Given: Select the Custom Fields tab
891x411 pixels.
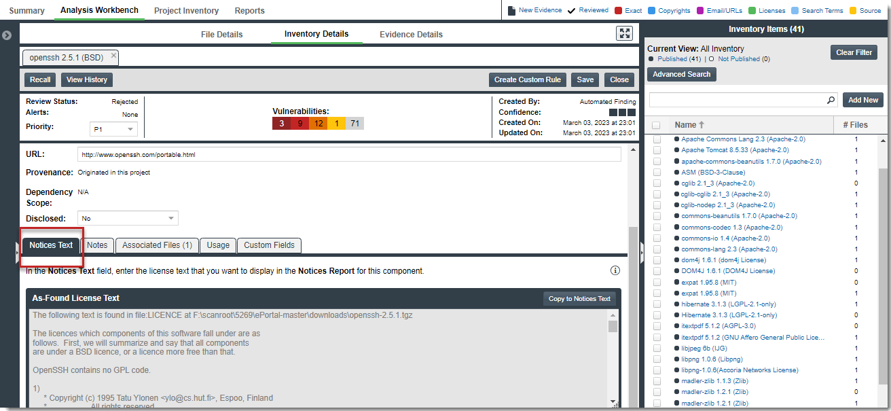Looking at the screenshot, I should (x=270, y=245).
